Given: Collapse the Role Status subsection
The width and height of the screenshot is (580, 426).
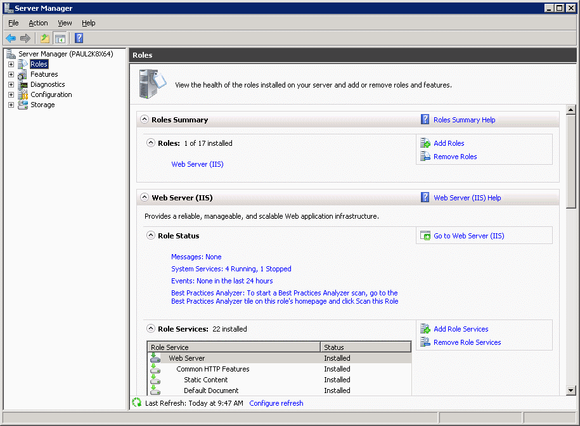Looking at the screenshot, I should (151, 235).
